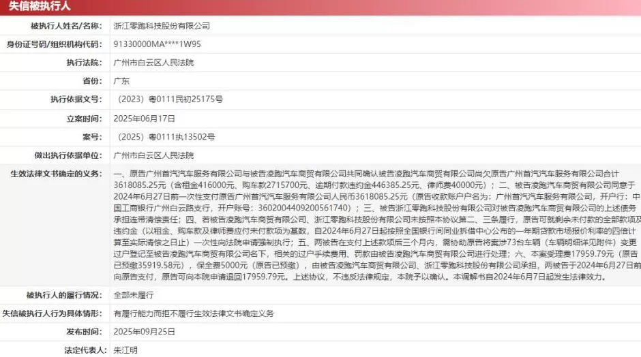
Task: Select case number (2025)粤0111执13502号
Action: tap(166, 137)
